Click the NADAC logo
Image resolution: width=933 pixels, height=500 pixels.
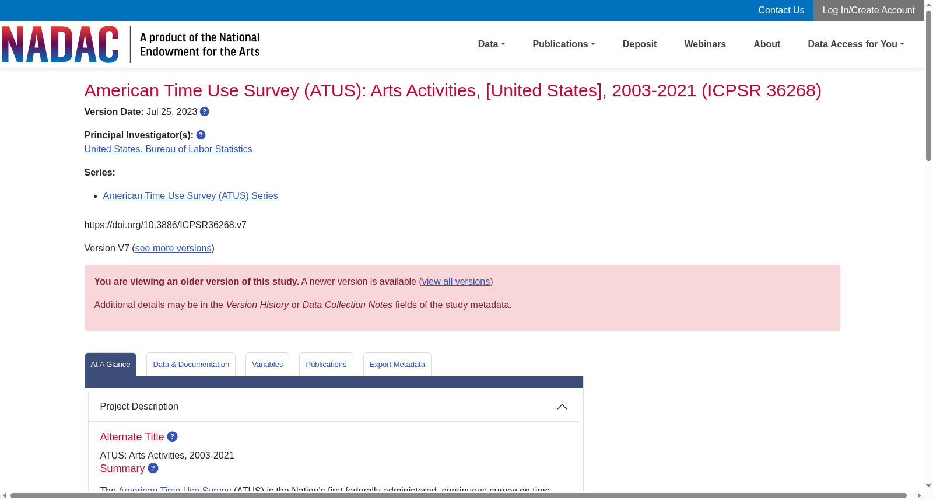pos(61,44)
